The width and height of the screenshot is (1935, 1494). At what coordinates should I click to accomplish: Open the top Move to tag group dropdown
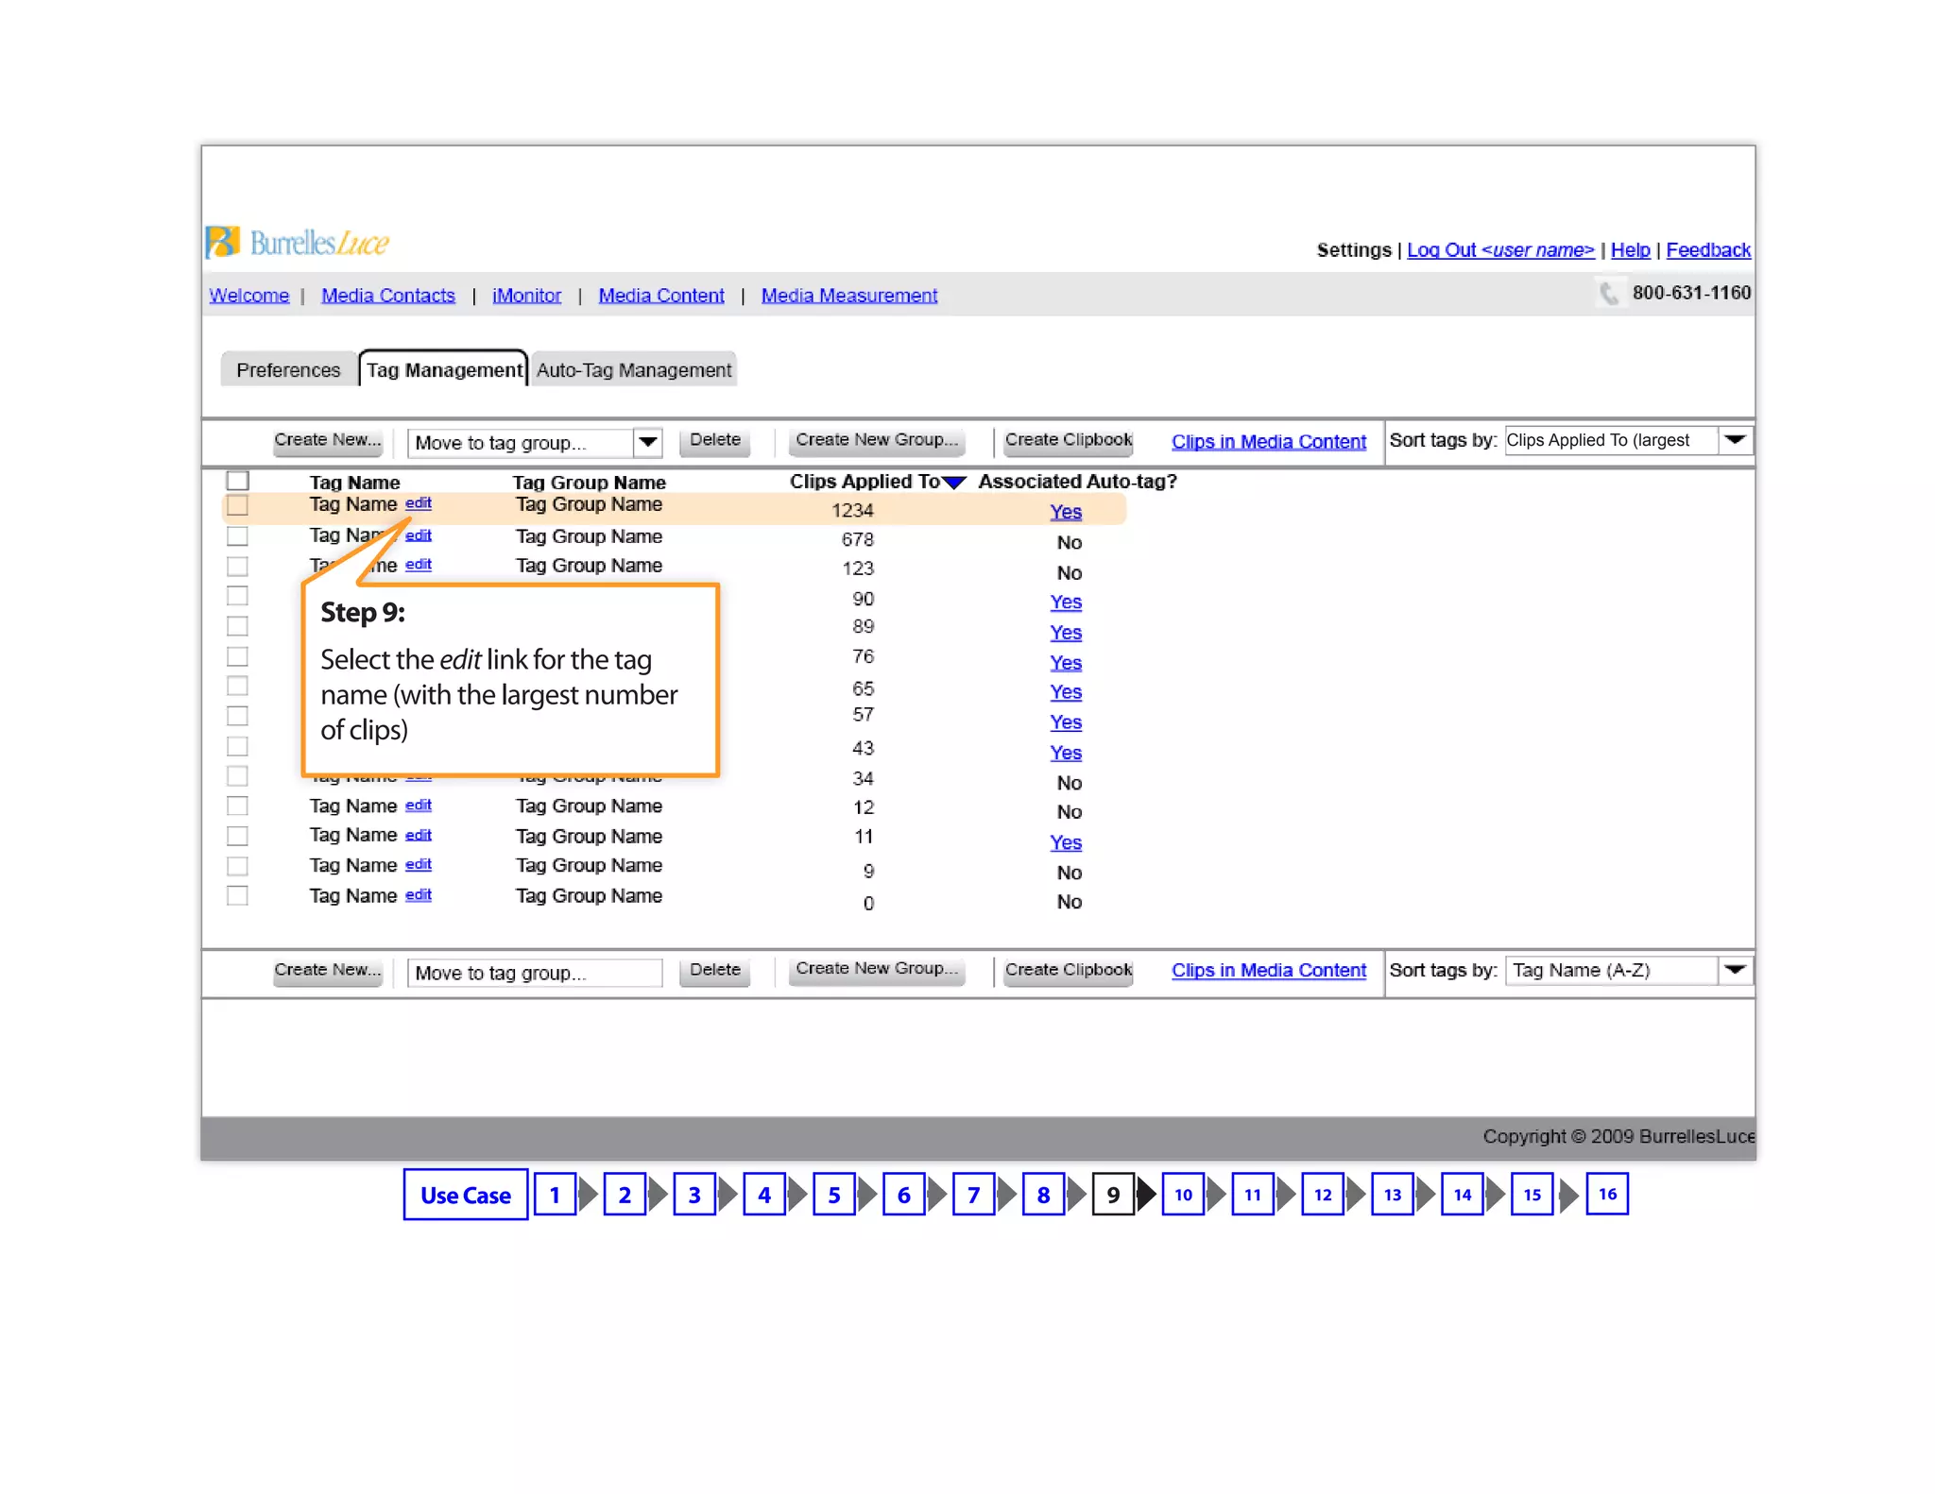[x=535, y=442]
